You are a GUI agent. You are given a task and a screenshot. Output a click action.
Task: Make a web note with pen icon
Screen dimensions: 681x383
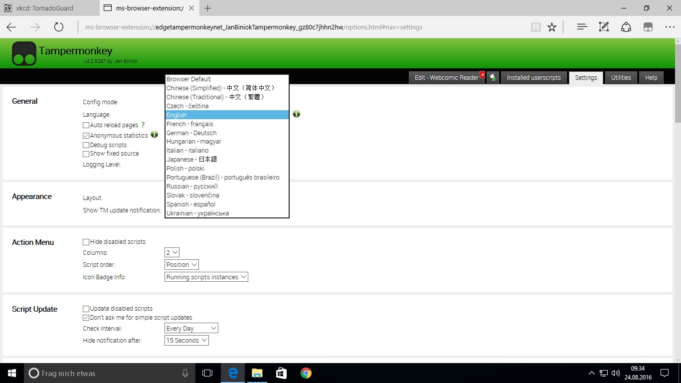pos(604,27)
